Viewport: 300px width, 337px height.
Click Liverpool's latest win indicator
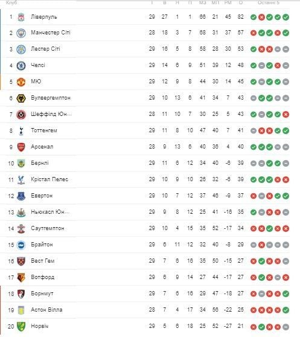tap(286, 17)
